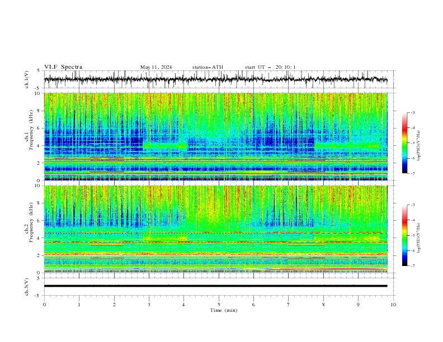443x342 pixels.
Task: Click the "-7" label on ch.1 color bar
Action: [x=412, y=174]
